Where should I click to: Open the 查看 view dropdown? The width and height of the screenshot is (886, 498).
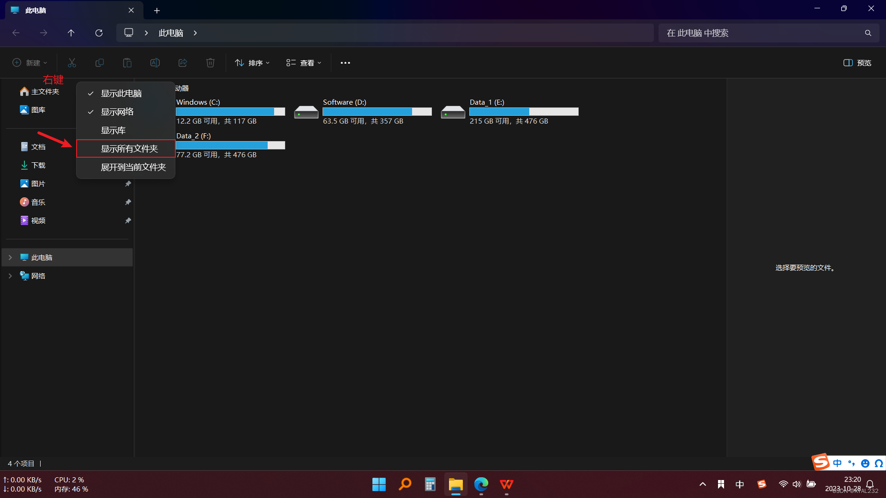pos(304,63)
